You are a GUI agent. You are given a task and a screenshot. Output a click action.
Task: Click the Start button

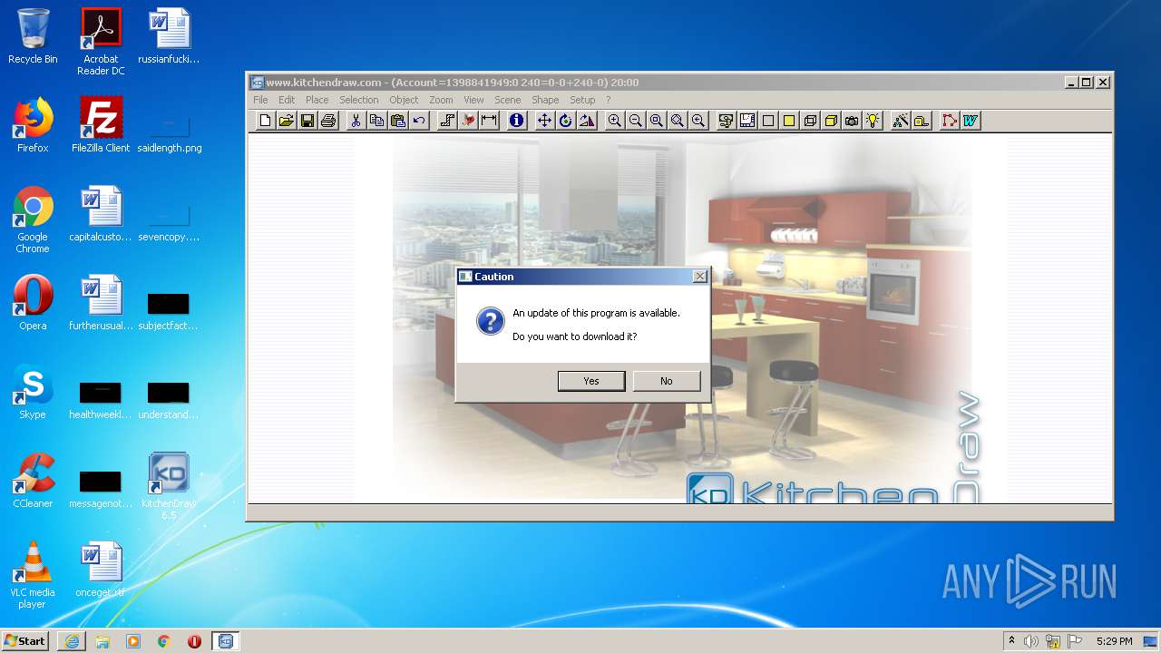[x=24, y=640]
